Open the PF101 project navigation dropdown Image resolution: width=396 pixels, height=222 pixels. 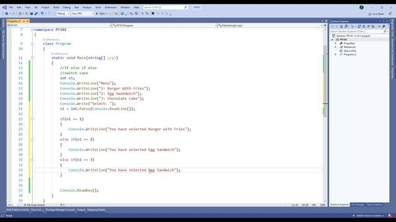click(x=59, y=25)
